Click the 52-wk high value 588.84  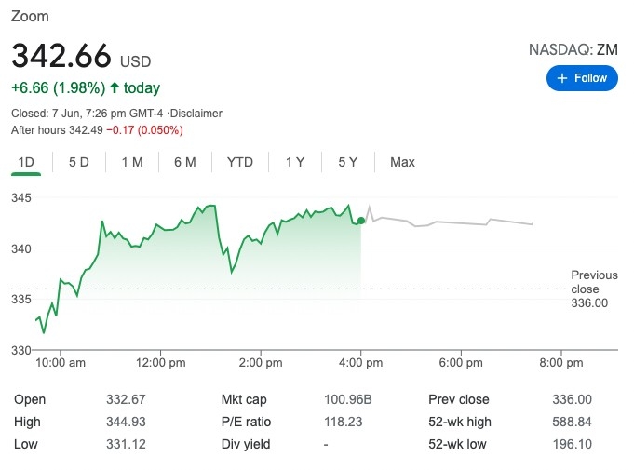(572, 422)
